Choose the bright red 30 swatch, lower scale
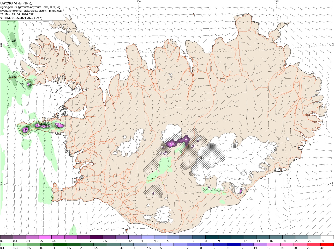 click(x=327, y=245)
